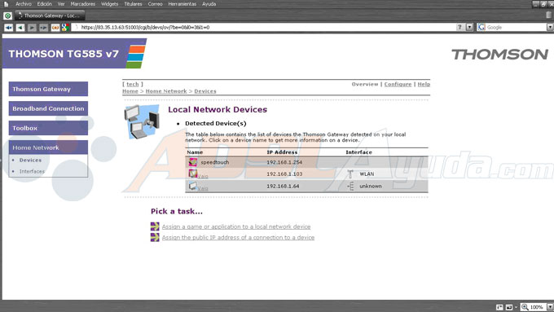Open the closed tabs trash icon
The height and width of the screenshot is (312, 554).
point(548,15)
